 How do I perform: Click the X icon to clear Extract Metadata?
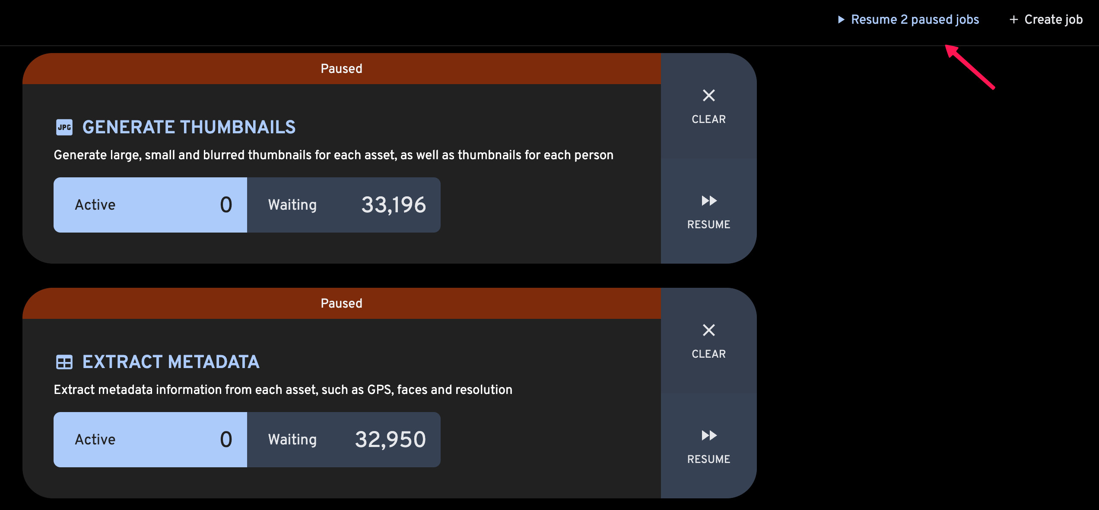(708, 330)
